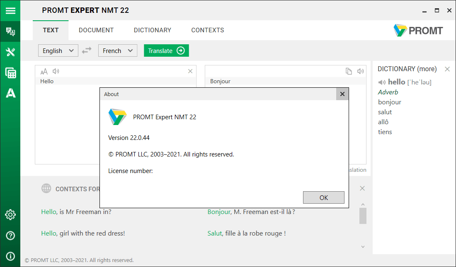The width and height of the screenshot is (456, 267).
Task: Click the letter A sidebar icon
Action: pos(10,93)
